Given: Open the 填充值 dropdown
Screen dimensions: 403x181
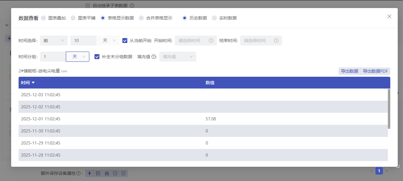Looking at the screenshot, I should pyautogui.click(x=177, y=56).
